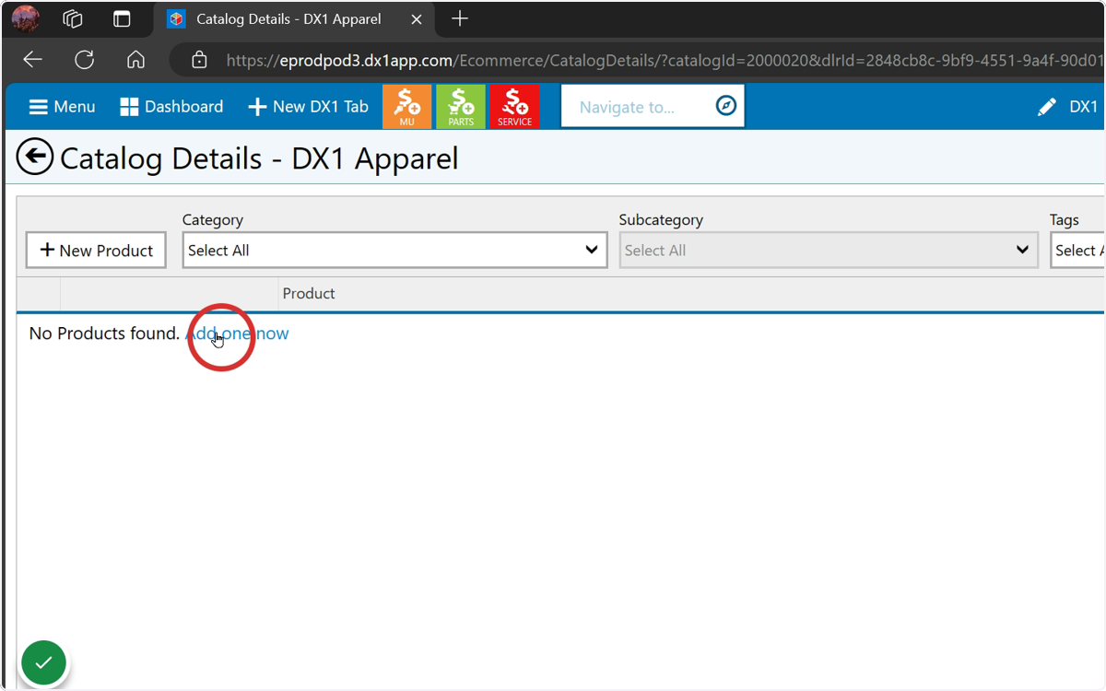This screenshot has height=691, width=1106.
Task: Click the Product column header
Action: pos(309,293)
